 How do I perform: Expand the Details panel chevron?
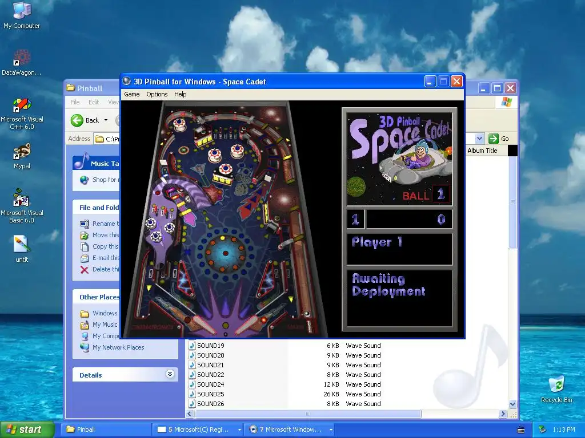click(x=170, y=374)
